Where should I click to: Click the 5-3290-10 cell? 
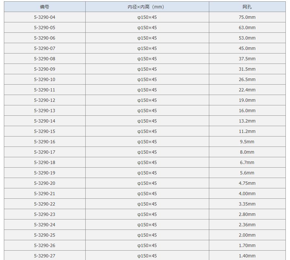point(45,79)
